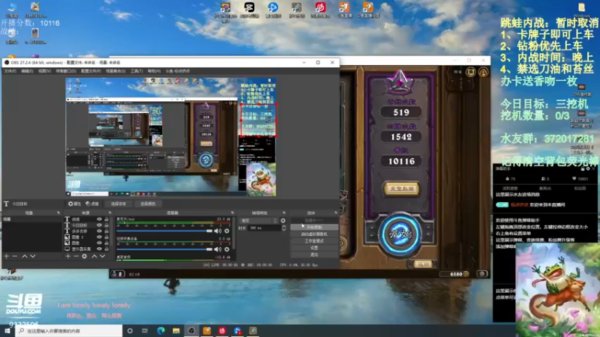
Task: Pop out the 混音器 dock panel
Action: [232, 213]
